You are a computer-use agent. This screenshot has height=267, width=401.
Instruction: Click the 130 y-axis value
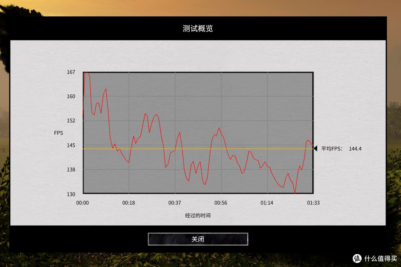tap(71, 194)
